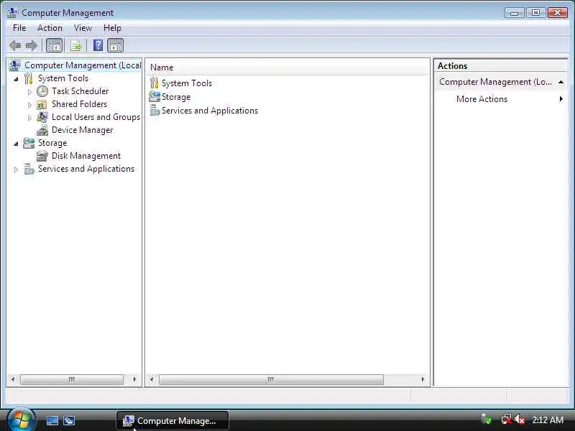This screenshot has height=431, width=575.
Task: Click the System Tools text in the Name list
Action: [x=187, y=83]
